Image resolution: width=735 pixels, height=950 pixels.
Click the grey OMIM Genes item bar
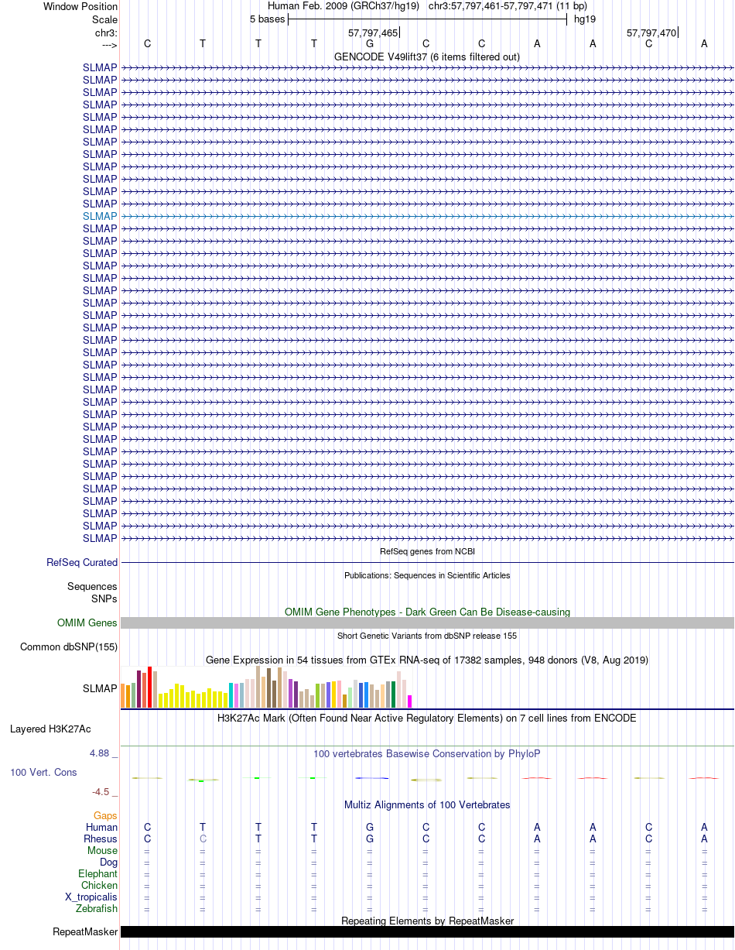[427, 622]
